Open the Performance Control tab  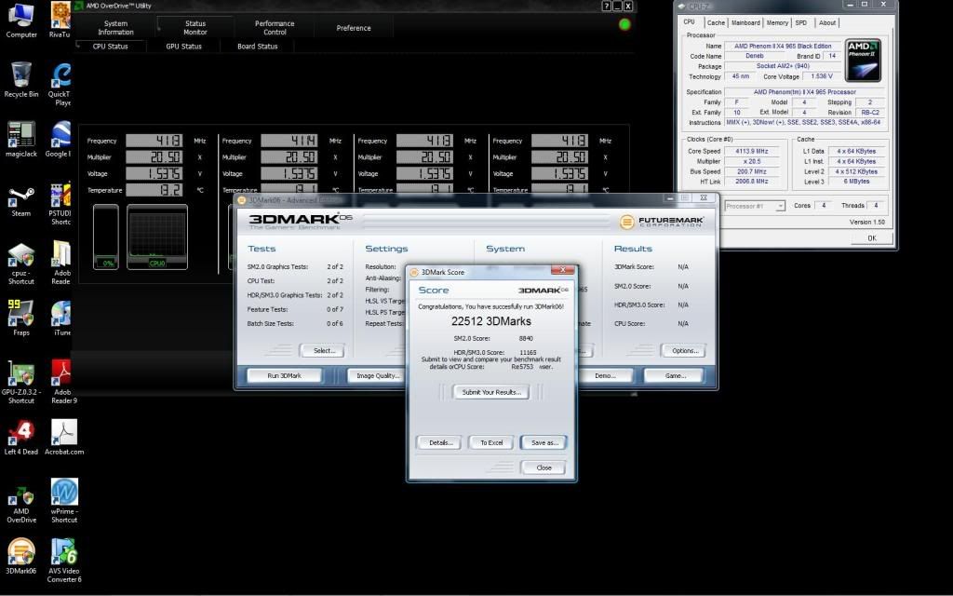275,28
